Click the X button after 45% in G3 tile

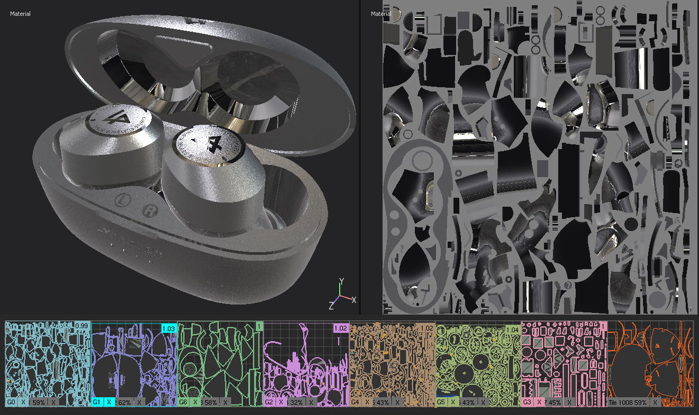[569, 402]
